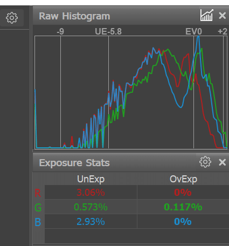
Task: Open histogram chart options icon
Action: pyautogui.click(x=207, y=15)
